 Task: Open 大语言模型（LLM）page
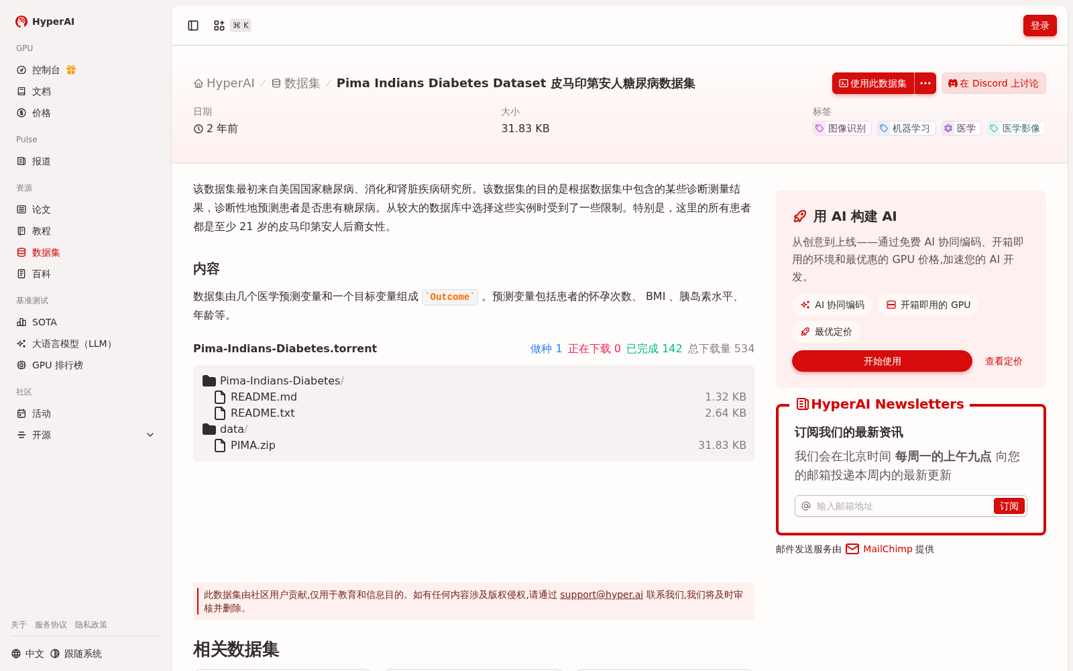click(x=74, y=344)
